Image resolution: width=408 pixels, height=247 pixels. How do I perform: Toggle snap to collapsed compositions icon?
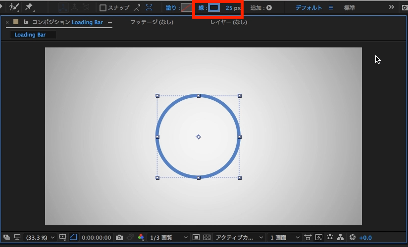(x=149, y=8)
